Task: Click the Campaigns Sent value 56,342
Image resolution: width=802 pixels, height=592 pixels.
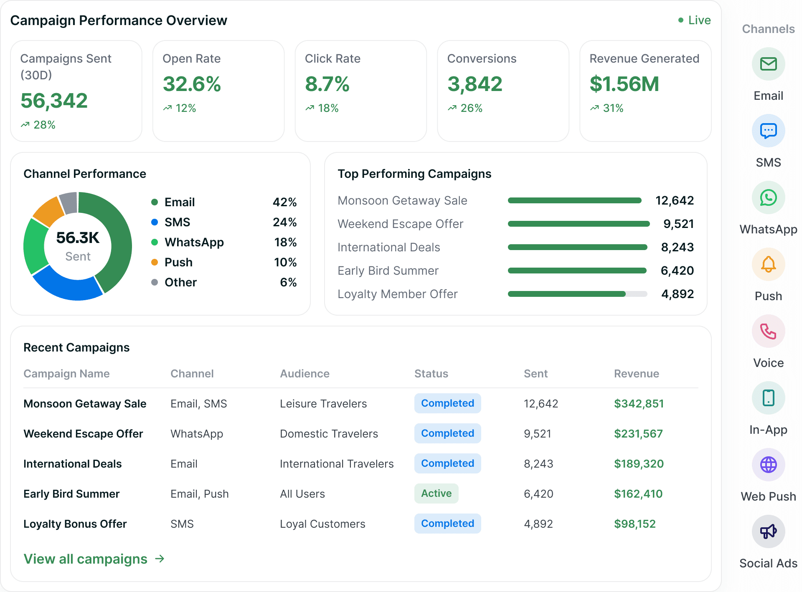Action: (54, 101)
